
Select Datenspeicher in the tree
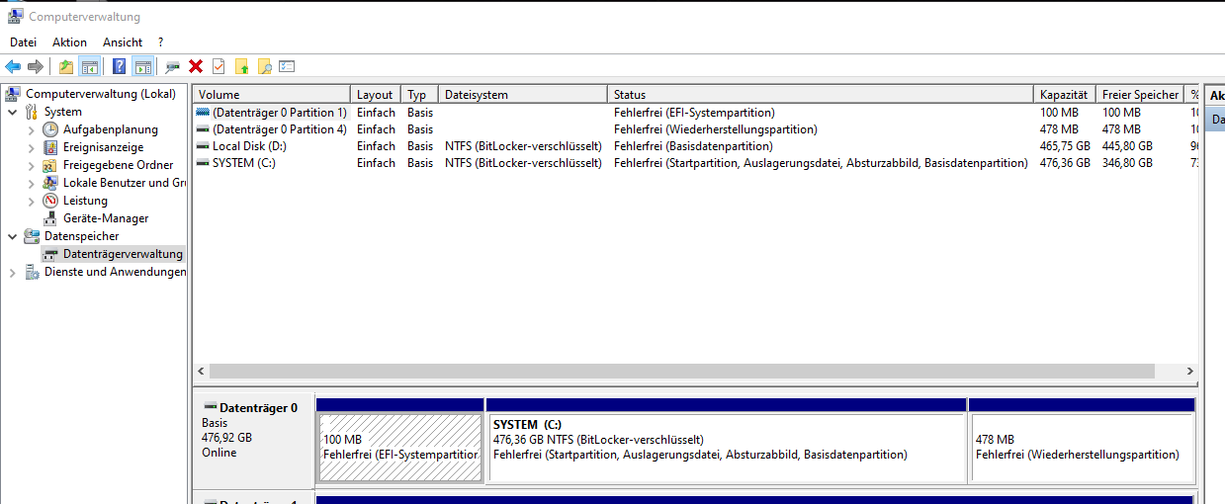[x=81, y=236]
